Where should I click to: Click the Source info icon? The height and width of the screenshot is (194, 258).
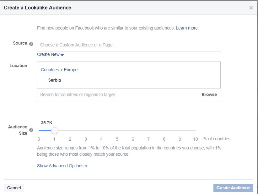point(31,44)
